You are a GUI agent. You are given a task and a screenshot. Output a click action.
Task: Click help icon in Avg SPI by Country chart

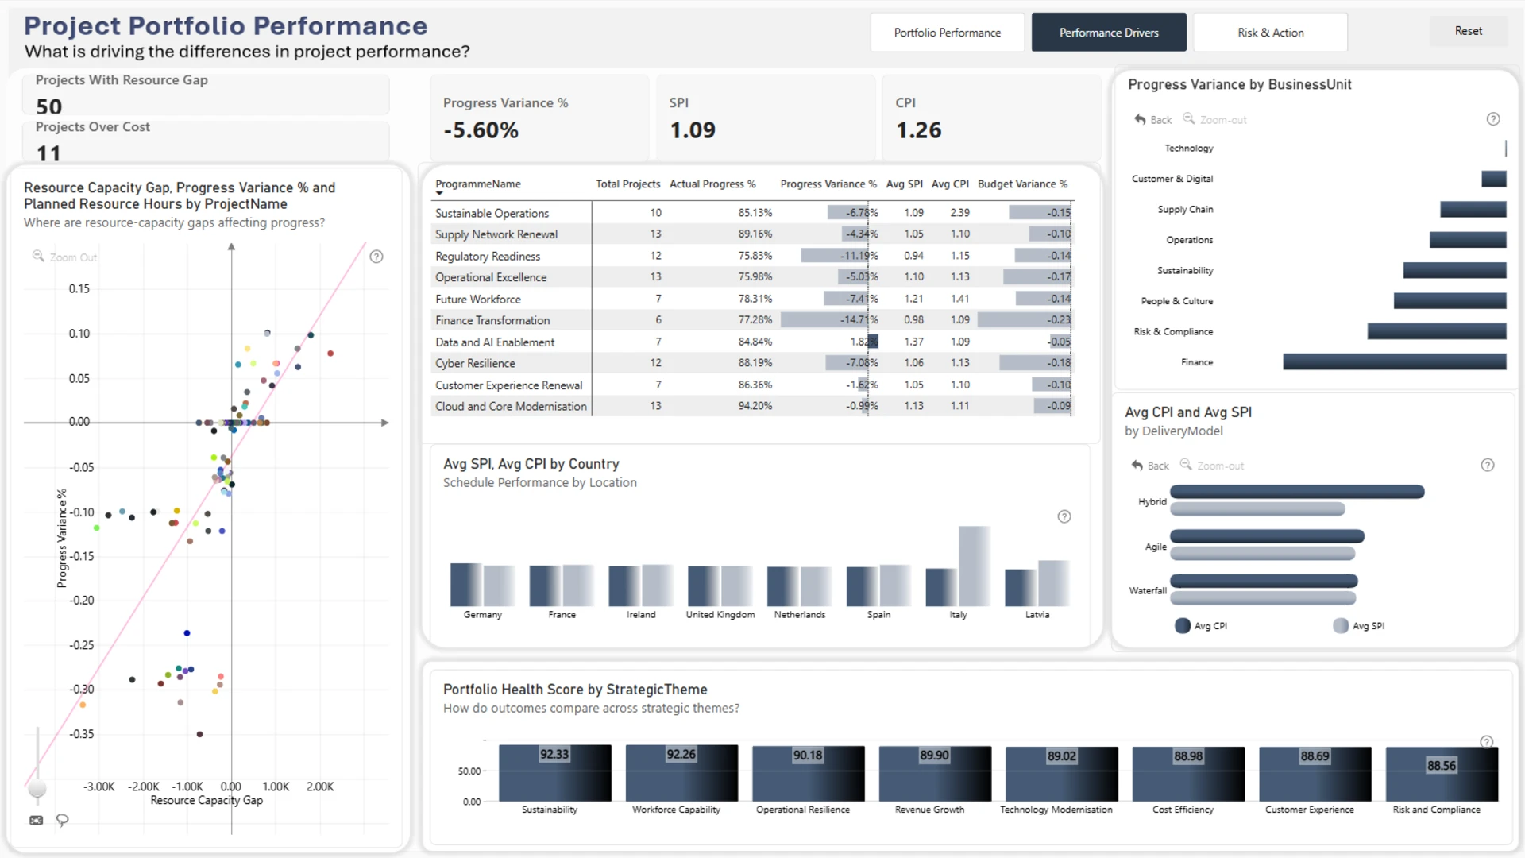point(1064,516)
